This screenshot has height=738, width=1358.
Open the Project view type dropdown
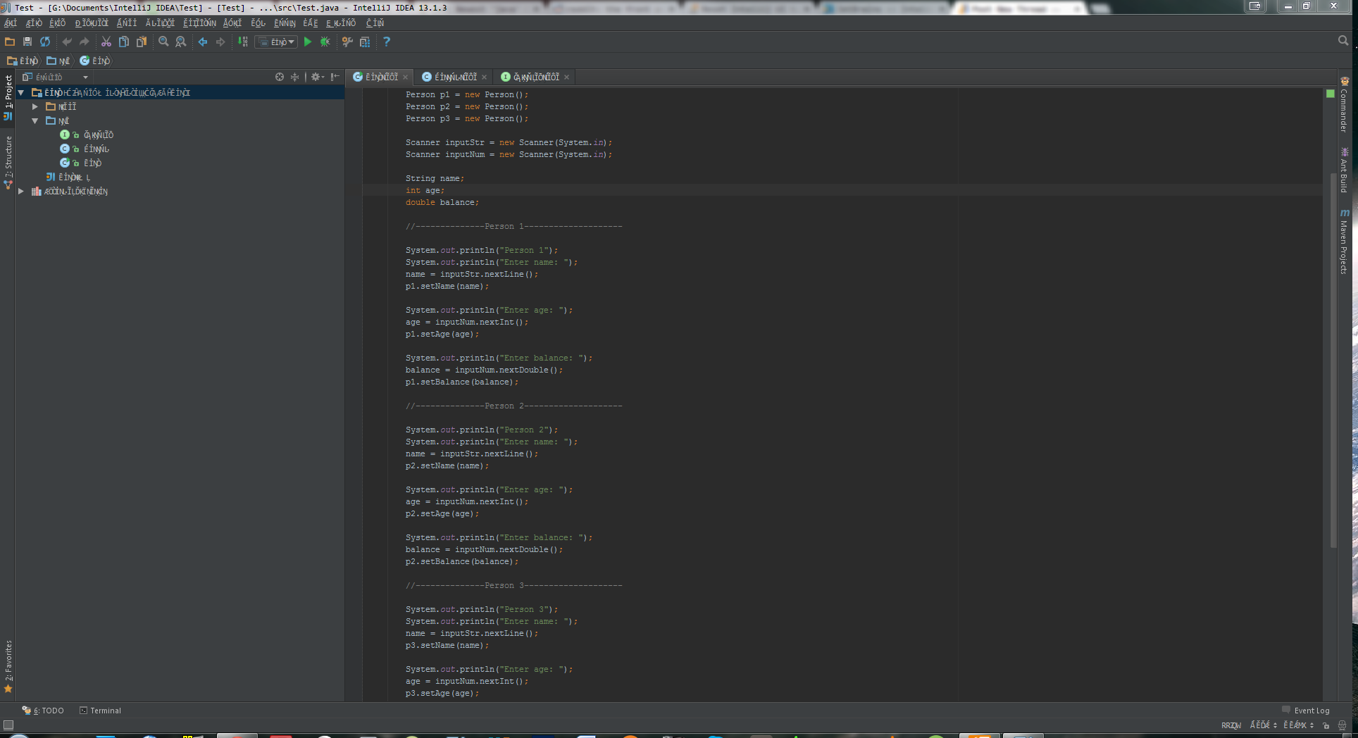click(x=55, y=77)
